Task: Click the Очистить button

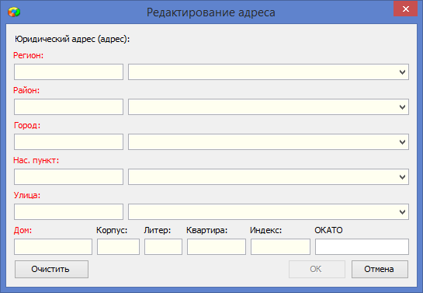Action: coord(51,269)
